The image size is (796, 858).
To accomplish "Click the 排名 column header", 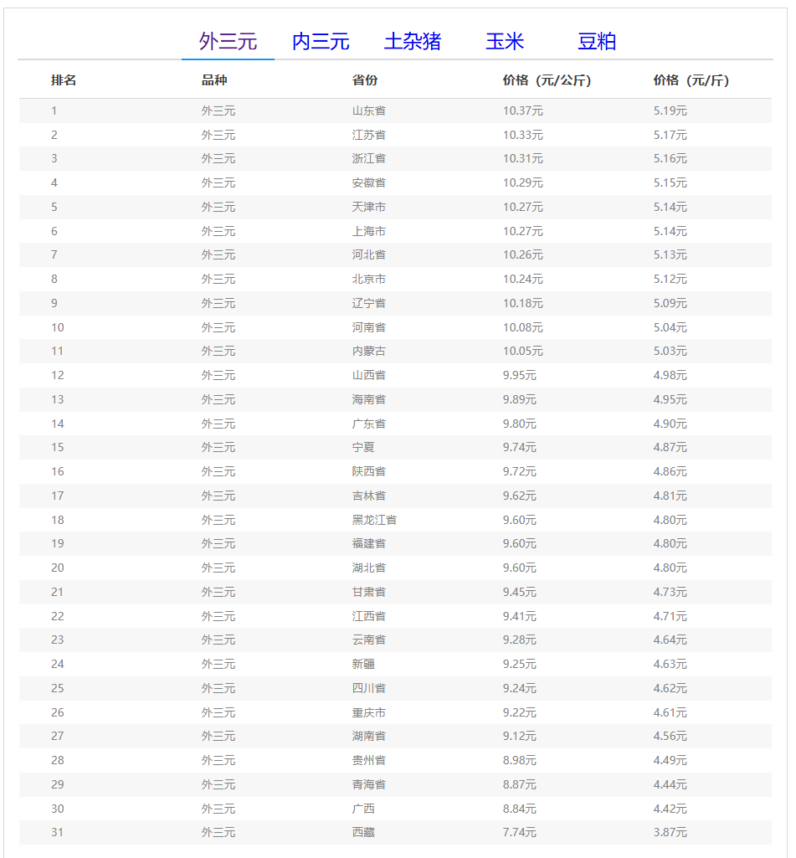I will 64,80.
